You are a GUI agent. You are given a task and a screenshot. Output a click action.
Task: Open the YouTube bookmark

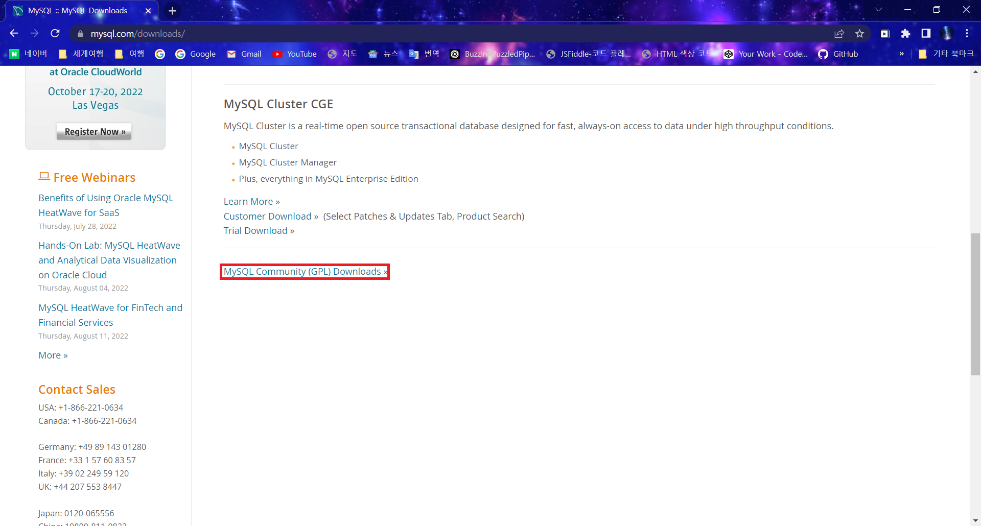(295, 54)
